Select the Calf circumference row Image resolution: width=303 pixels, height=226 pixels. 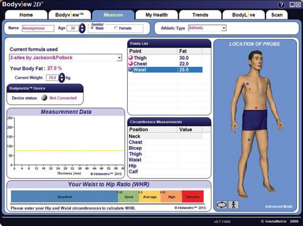[165, 172]
